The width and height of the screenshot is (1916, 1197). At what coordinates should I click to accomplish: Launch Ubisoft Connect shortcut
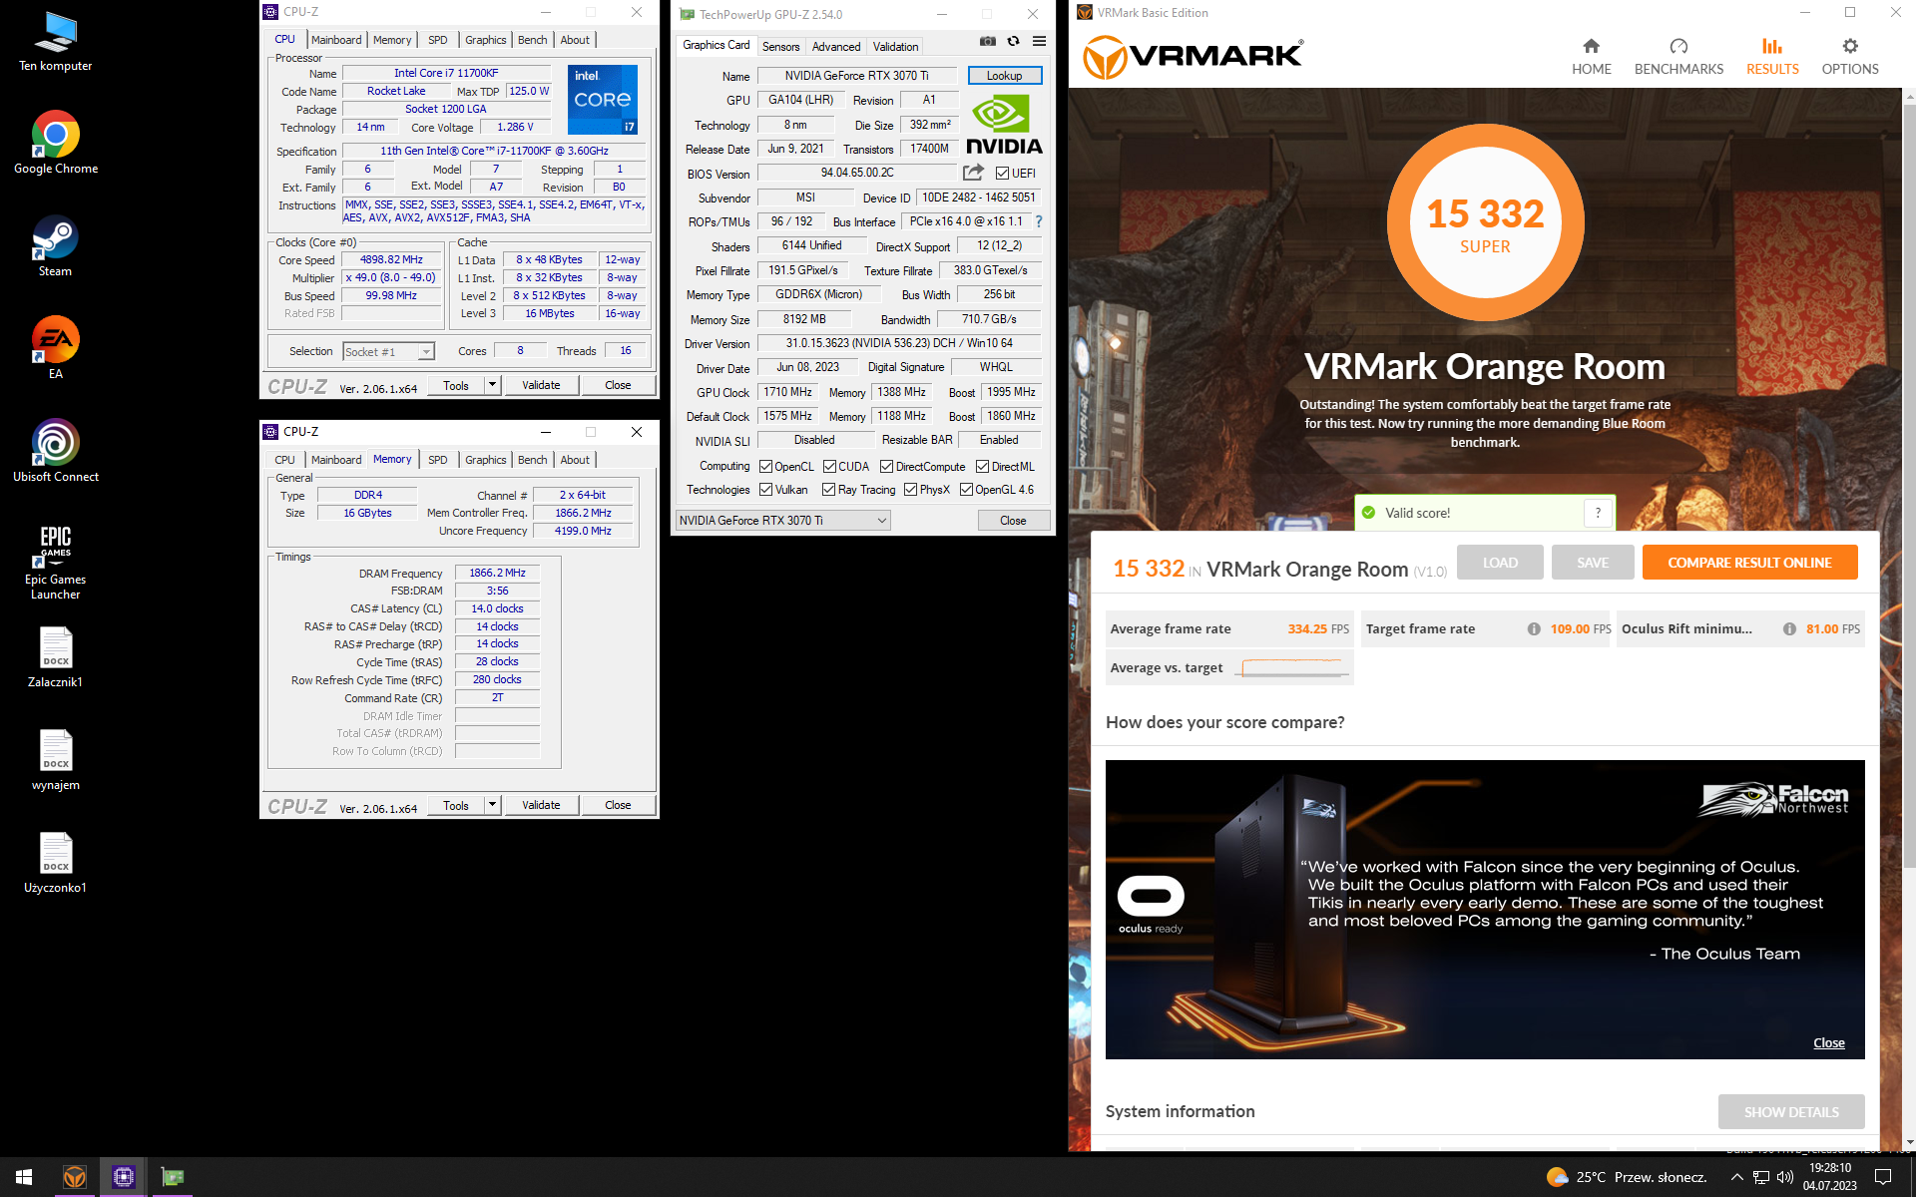(x=55, y=451)
